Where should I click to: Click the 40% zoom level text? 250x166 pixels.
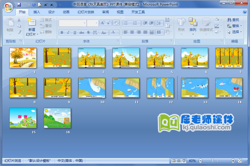[x=192, y=161]
